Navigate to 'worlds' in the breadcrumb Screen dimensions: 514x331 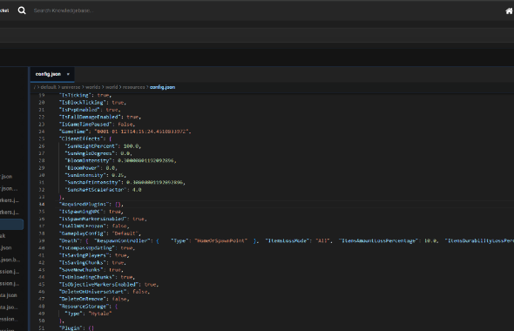point(92,87)
